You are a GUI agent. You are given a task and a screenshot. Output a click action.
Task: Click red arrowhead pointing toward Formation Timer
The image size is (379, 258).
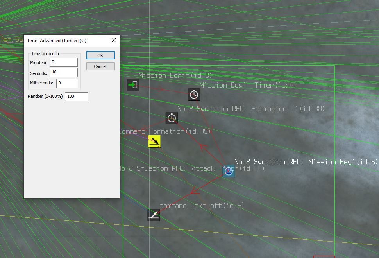[202, 147]
